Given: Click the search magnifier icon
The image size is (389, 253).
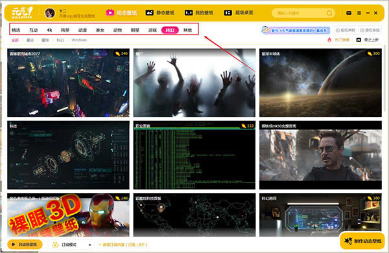Looking at the screenshot, I should pyautogui.click(x=329, y=13).
